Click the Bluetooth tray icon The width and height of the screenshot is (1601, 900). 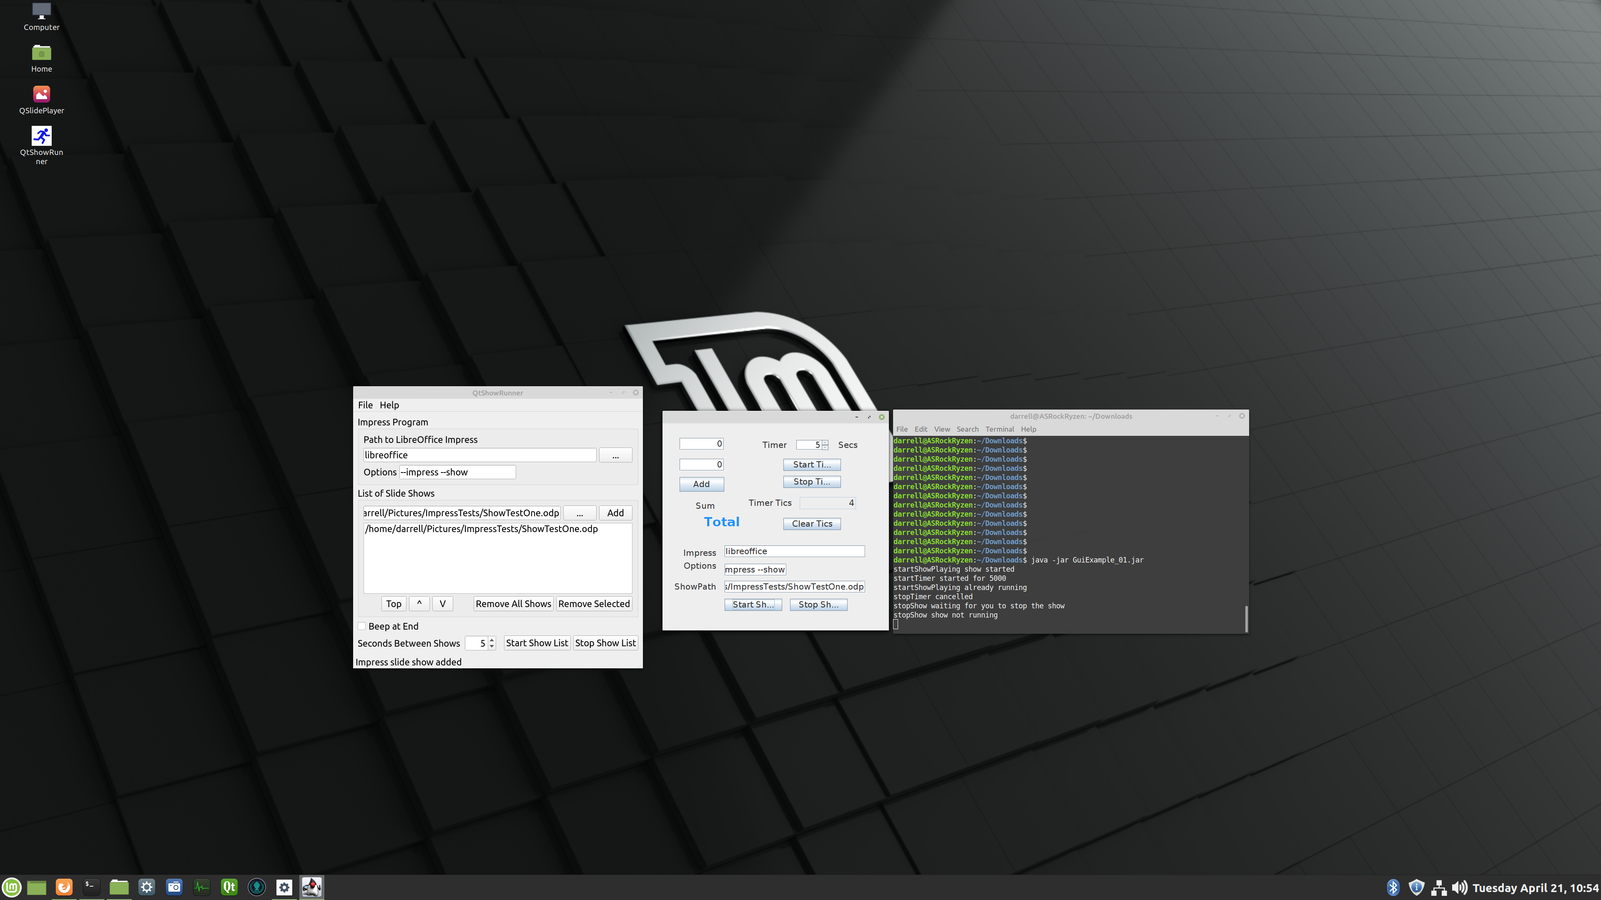point(1393,887)
